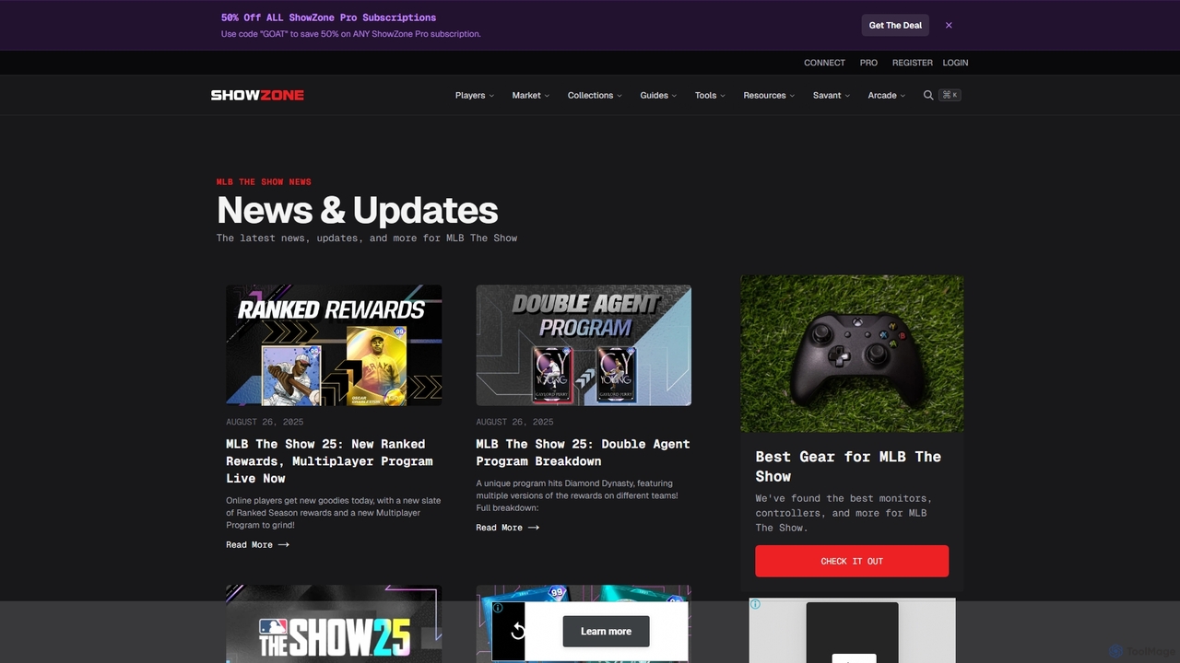This screenshot has height=663, width=1180.
Task: Click the ⌘K keyboard shortcut badge
Action: 950,95
